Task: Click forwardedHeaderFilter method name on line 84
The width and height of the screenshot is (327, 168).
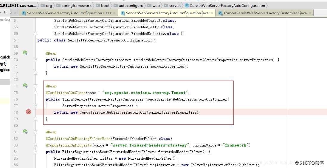Action: coord(180,152)
